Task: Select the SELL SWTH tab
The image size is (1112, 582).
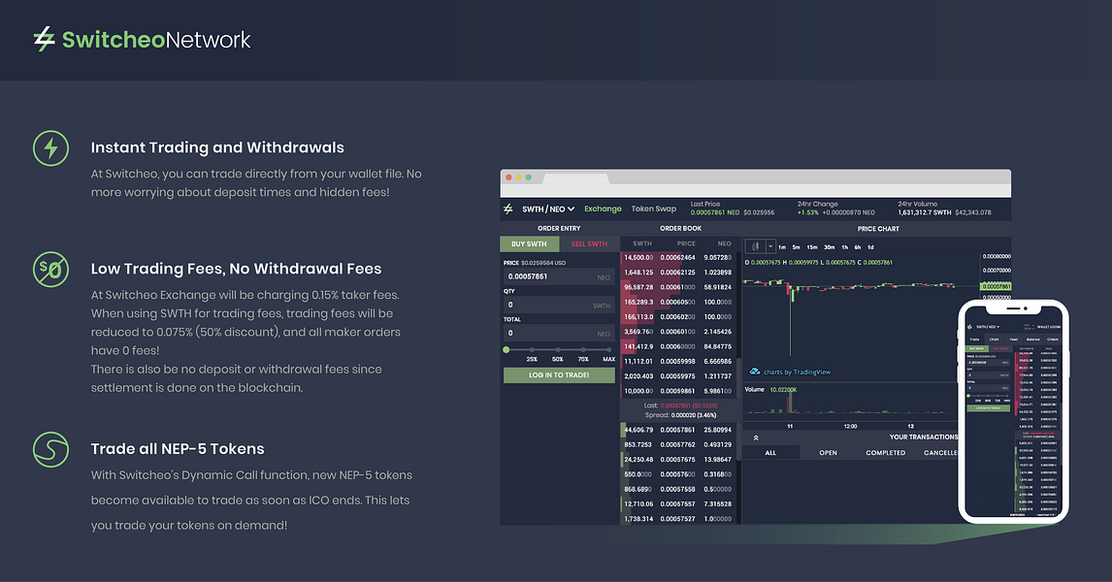Action: click(x=589, y=243)
